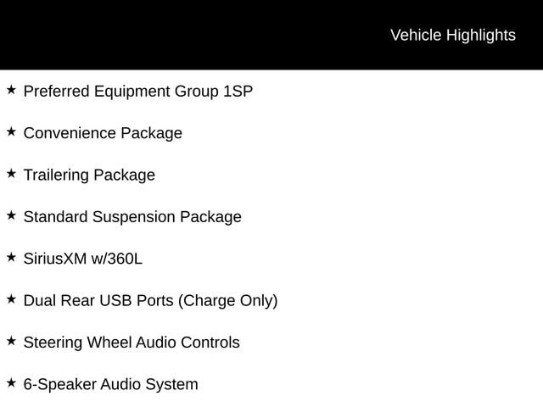Click the 6-Speaker Audio System text
Image resolution: width=543 pixels, height=407 pixels.
tap(111, 384)
